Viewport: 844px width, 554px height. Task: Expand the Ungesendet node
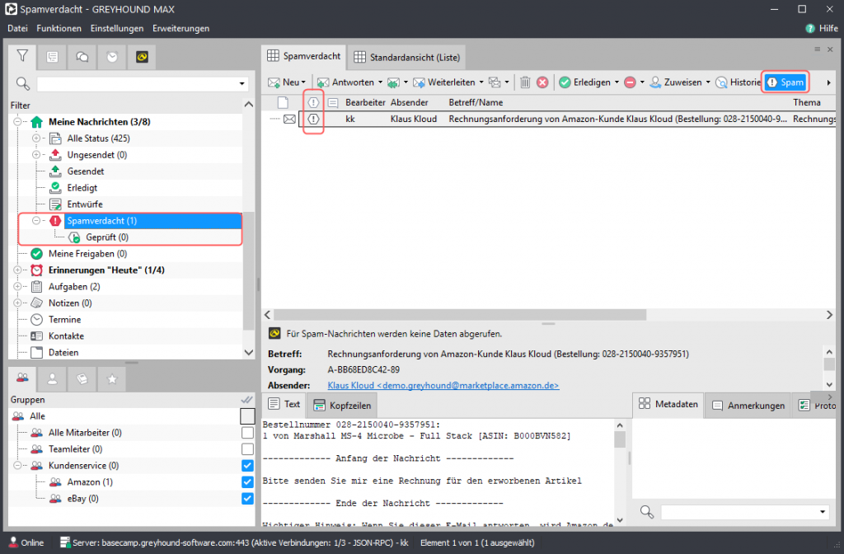pos(36,155)
